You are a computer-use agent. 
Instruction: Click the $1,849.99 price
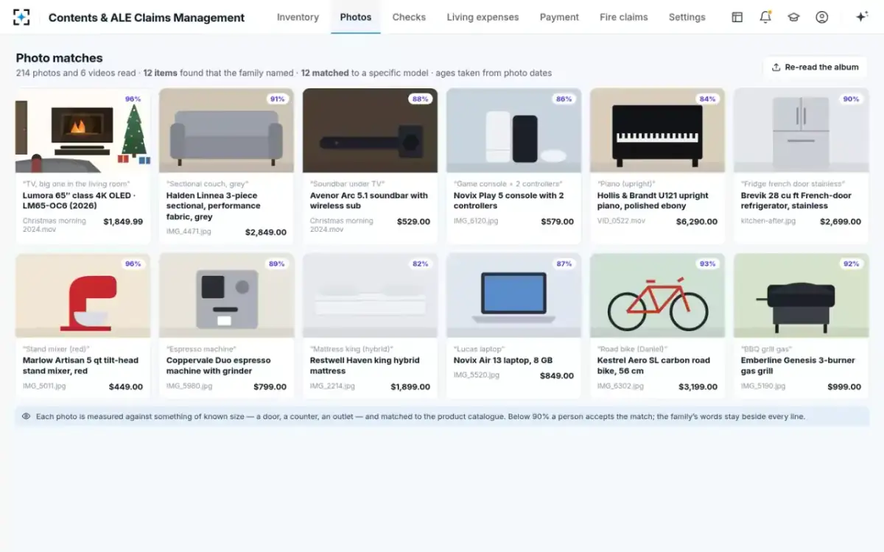(x=123, y=222)
